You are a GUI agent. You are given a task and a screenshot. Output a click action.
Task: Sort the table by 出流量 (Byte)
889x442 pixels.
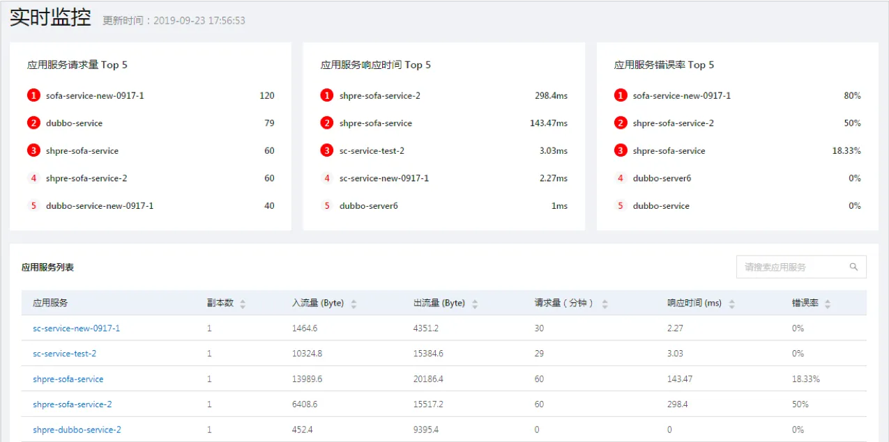pos(475,303)
